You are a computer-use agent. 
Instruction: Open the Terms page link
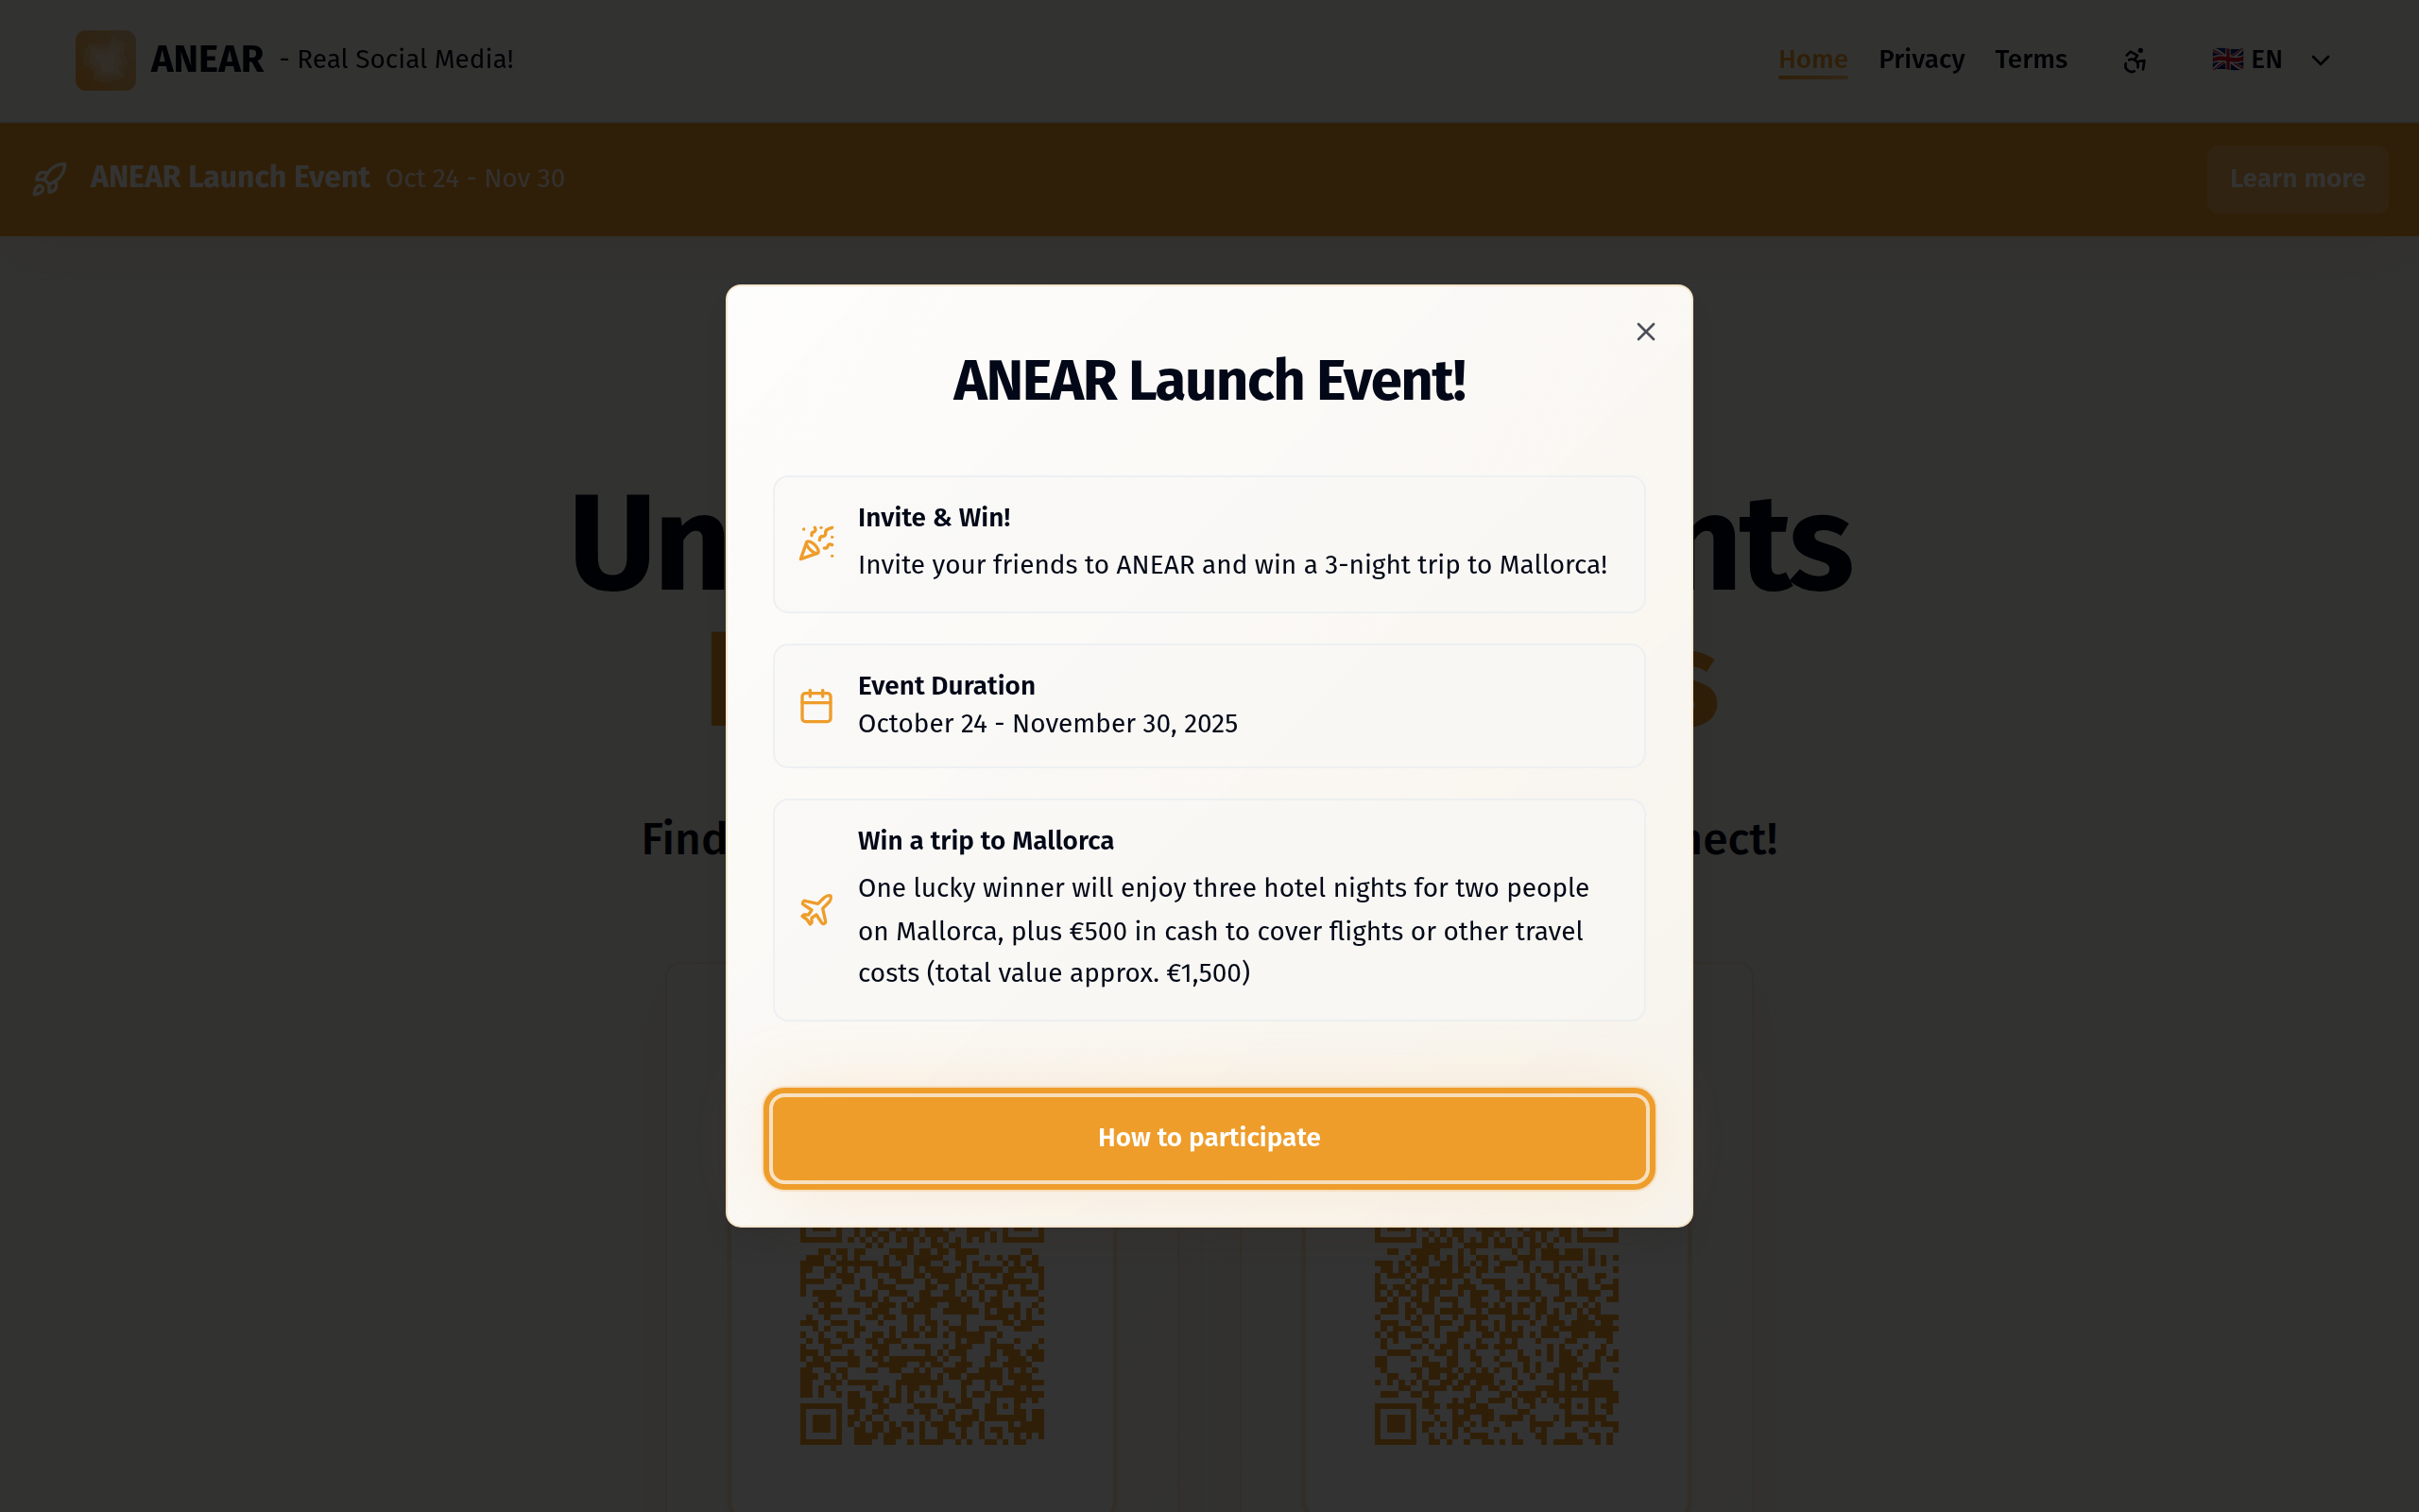pos(2030,60)
